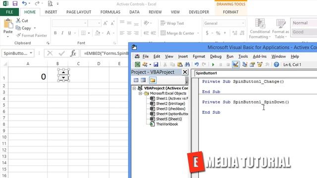Select ThisWorkbook in project tree
Screen dimensions: 317x178
point(167,124)
